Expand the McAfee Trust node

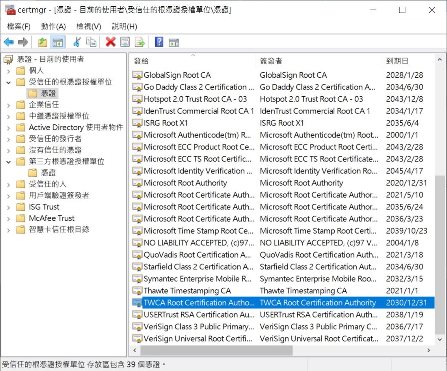coord(8,219)
